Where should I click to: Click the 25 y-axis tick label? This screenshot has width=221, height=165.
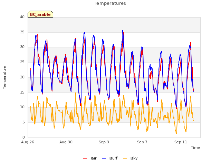click(x=22, y=62)
